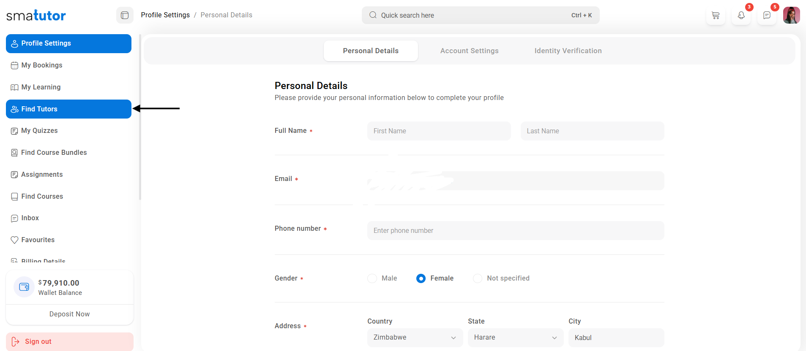Click the Deposit Now button
This screenshot has height=351, width=806.
pyautogui.click(x=70, y=314)
